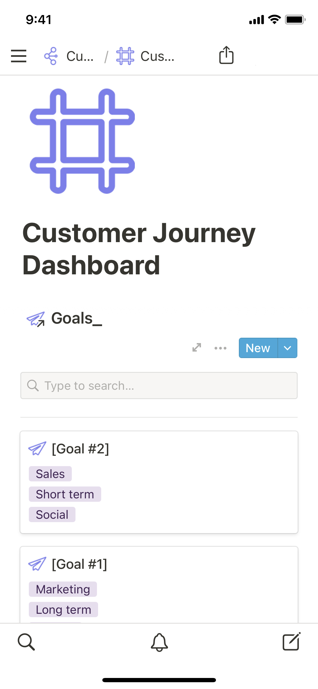Image resolution: width=318 pixels, height=689 pixels.
Task: Open the hamburger sidebar menu
Action: (x=19, y=56)
